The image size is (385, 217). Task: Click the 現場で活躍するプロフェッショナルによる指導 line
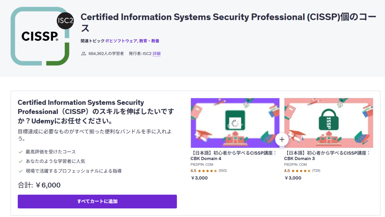[70, 171]
